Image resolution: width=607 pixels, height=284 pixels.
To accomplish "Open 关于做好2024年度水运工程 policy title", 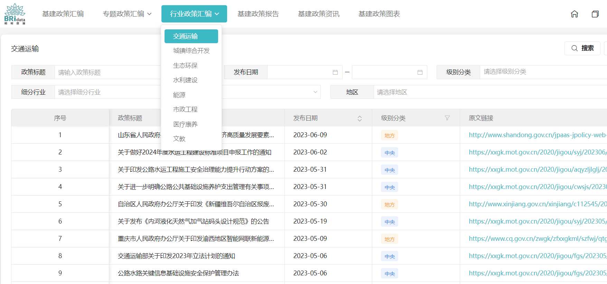I will 194,152.
